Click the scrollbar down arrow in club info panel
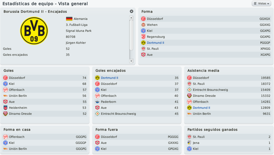This screenshot has height=155, width=274. 131,61
